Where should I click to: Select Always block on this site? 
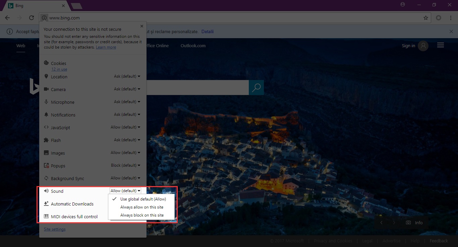[x=141, y=215]
